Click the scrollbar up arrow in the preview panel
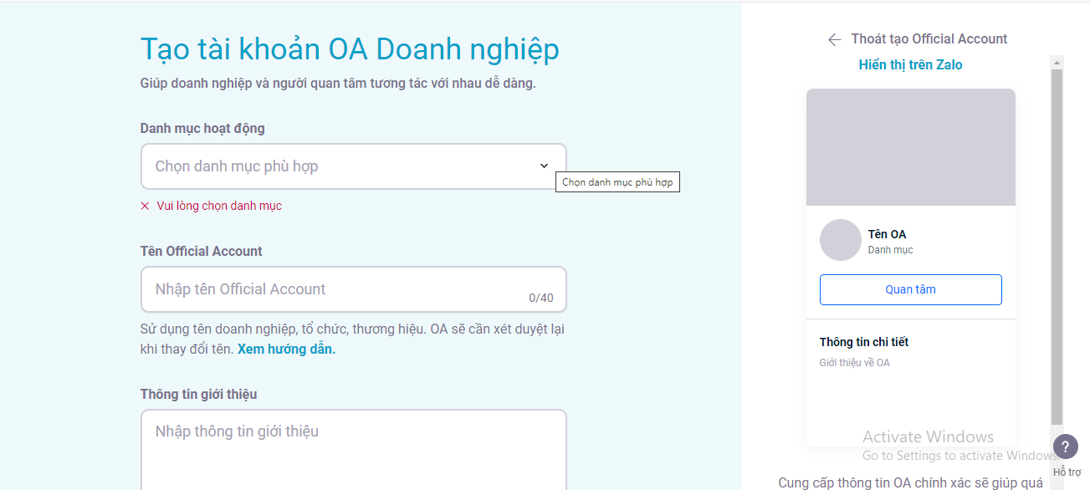Image resolution: width=1090 pixels, height=490 pixels. 1057,63
